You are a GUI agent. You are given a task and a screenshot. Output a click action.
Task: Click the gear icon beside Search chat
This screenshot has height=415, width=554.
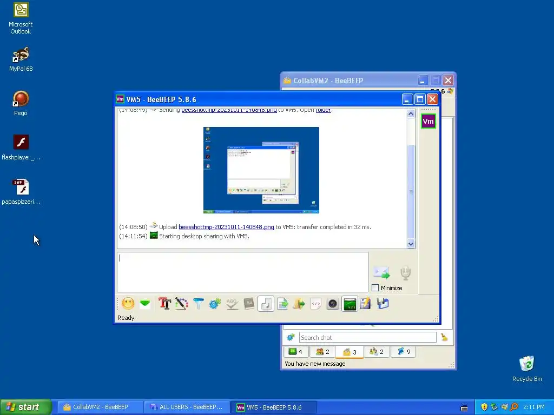pos(291,337)
